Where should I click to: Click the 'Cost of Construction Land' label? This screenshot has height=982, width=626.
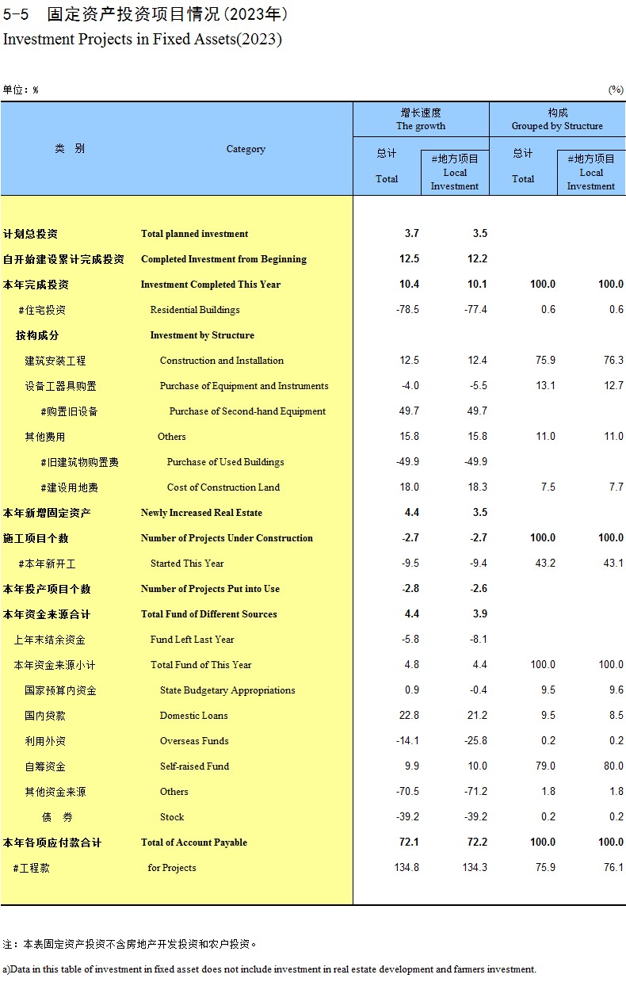click(x=223, y=487)
